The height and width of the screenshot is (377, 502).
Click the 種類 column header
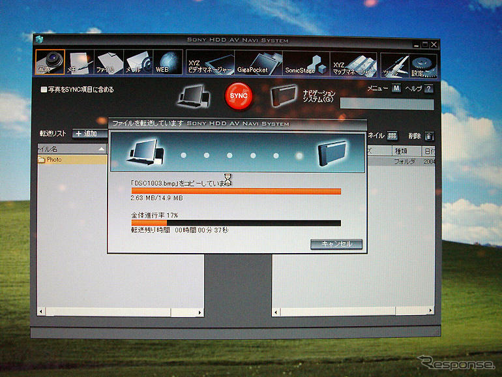(x=406, y=151)
